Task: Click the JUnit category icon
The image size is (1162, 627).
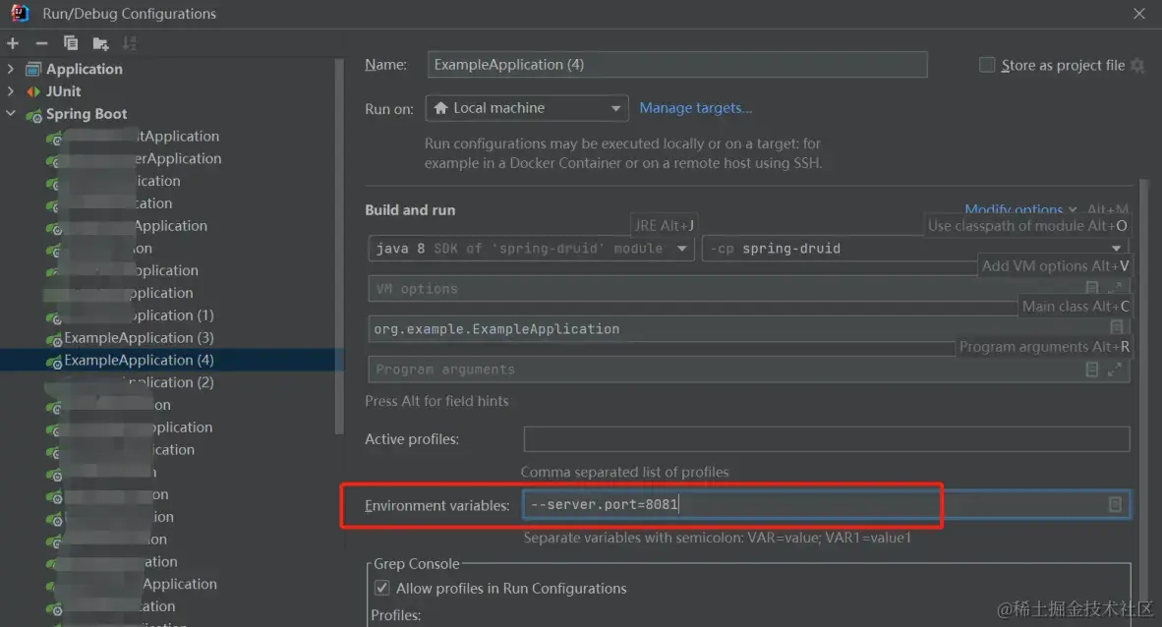Action: click(x=33, y=92)
